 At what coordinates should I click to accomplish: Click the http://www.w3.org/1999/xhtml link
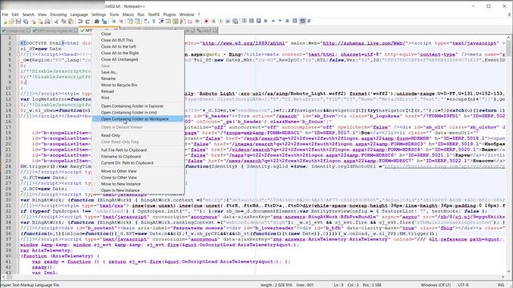244,43
